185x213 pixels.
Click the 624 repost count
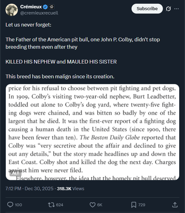pyautogui.click(x=60, y=205)
